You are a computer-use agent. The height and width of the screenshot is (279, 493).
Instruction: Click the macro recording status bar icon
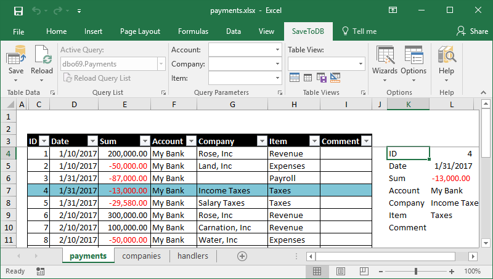(40, 272)
